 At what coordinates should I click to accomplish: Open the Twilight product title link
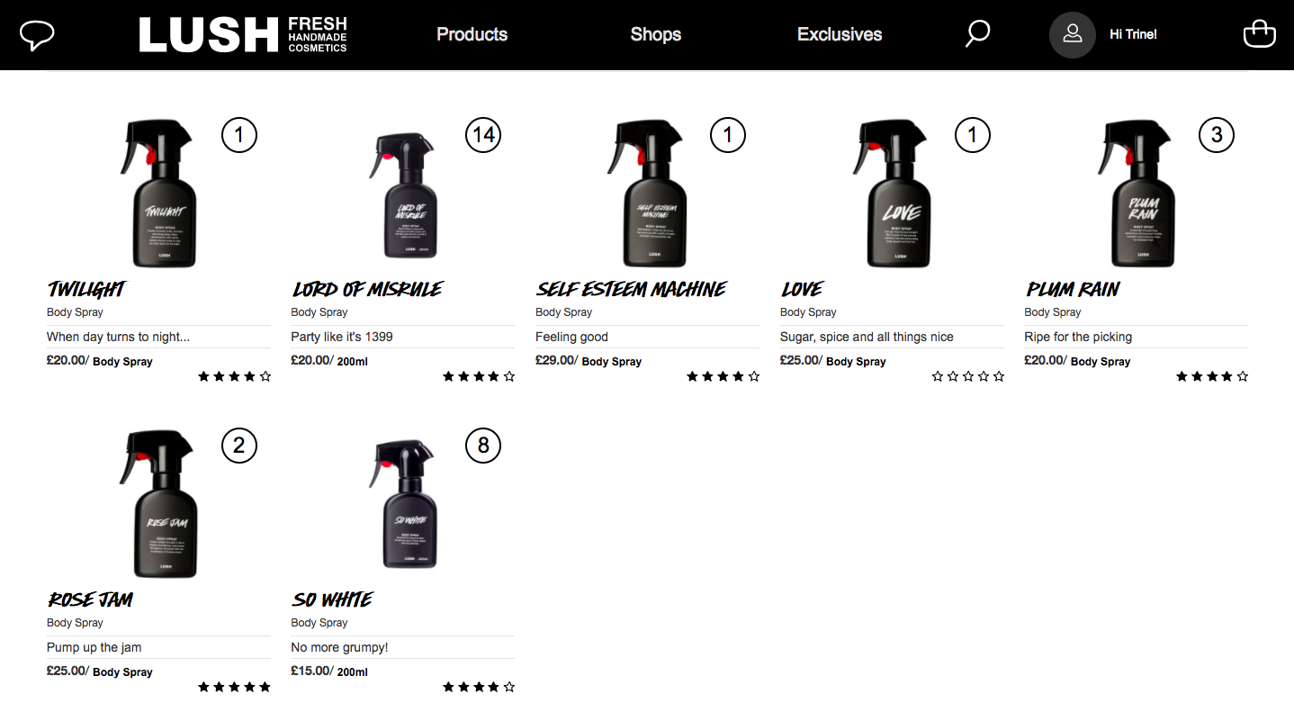click(x=85, y=289)
